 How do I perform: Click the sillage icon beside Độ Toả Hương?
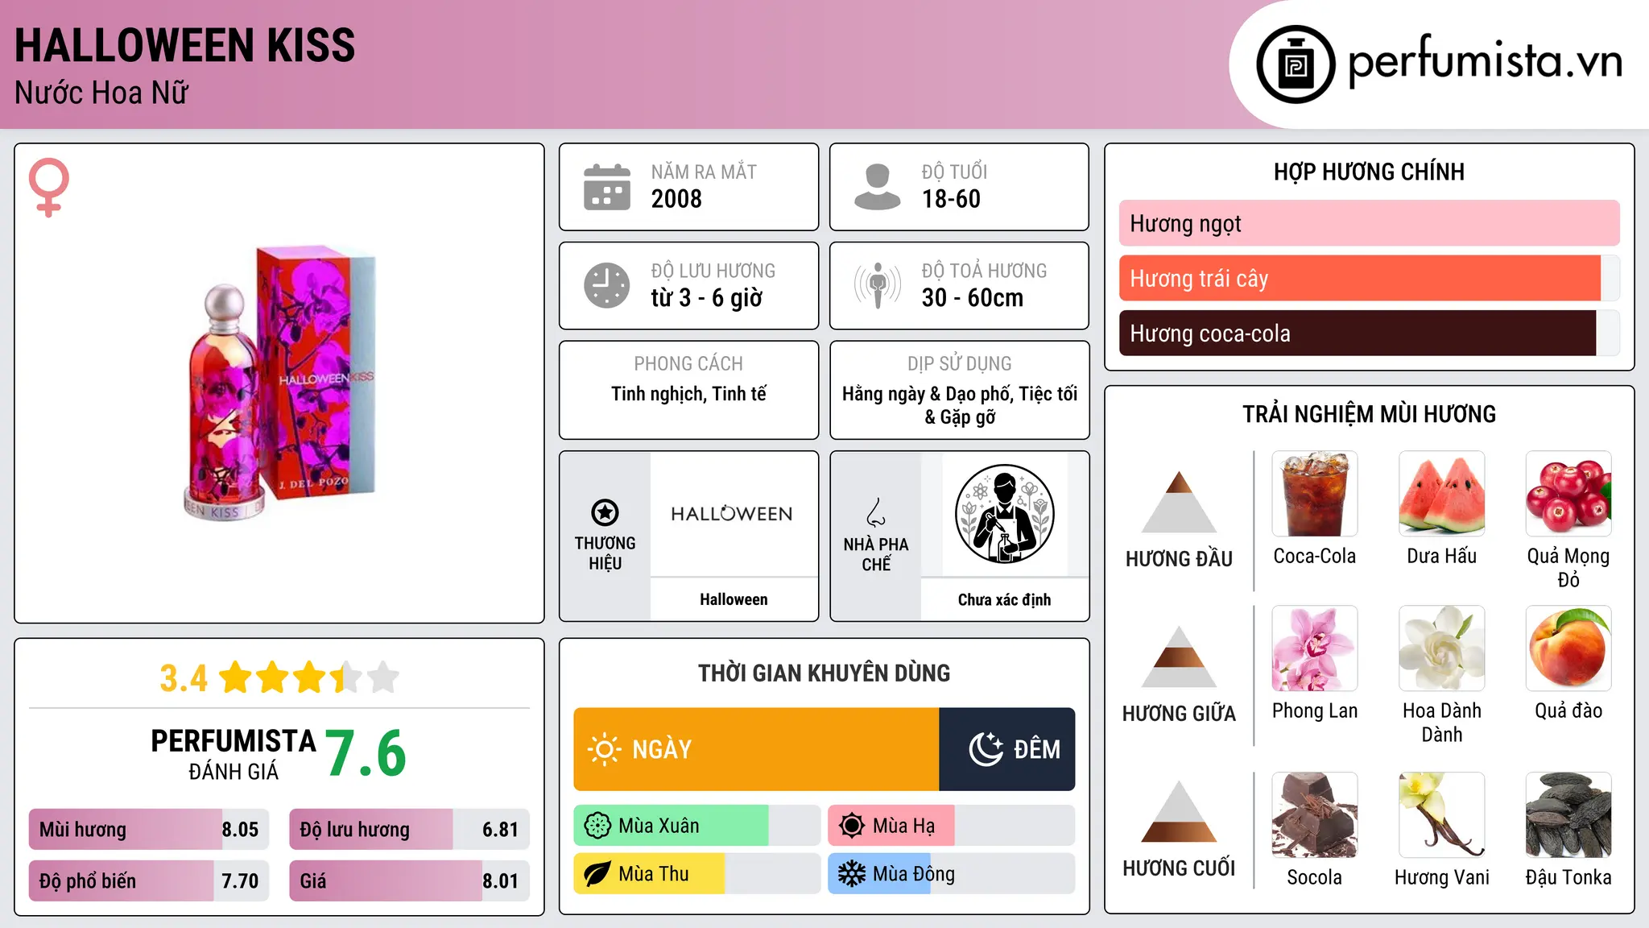878,285
